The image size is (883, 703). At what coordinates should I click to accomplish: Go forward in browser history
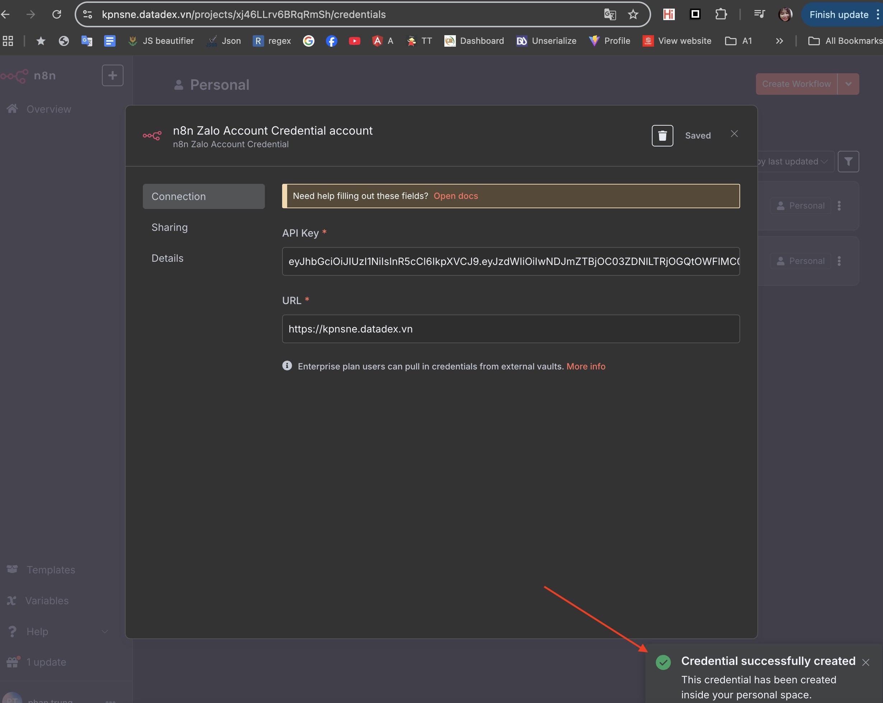point(30,14)
